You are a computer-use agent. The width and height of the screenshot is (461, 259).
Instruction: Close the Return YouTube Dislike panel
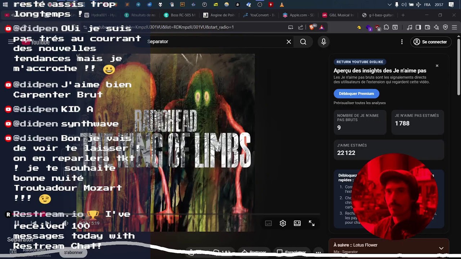coord(437,66)
